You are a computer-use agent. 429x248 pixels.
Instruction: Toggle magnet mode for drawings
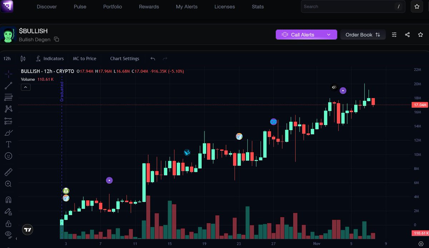(8, 200)
